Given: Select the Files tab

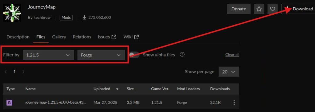Looking at the screenshot, I should (x=41, y=37).
